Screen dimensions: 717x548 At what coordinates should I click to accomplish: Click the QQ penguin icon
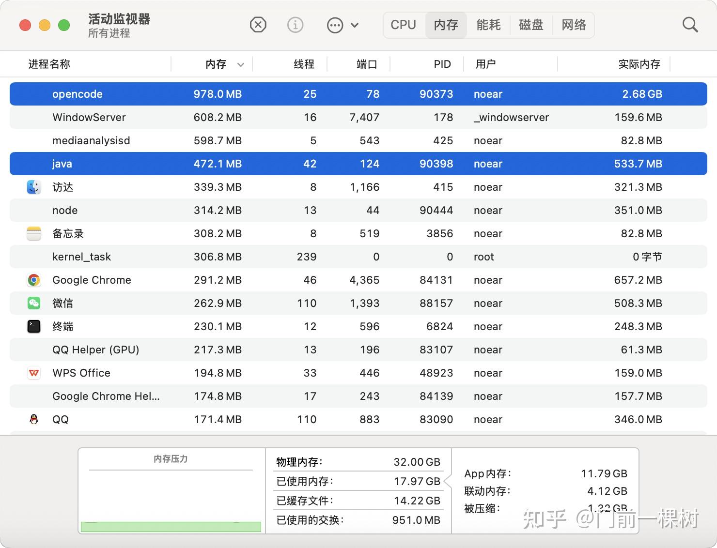coord(34,419)
